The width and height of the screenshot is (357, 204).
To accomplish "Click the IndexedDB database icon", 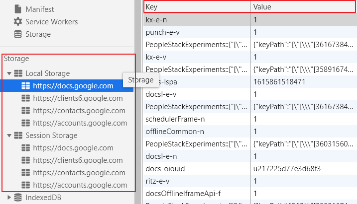I will pyautogui.click(x=18, y=198).
